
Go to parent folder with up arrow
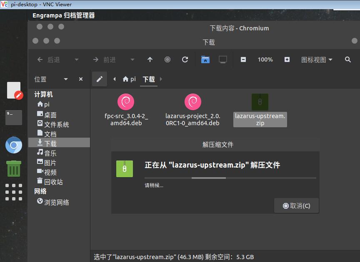[x=150, y=59]
